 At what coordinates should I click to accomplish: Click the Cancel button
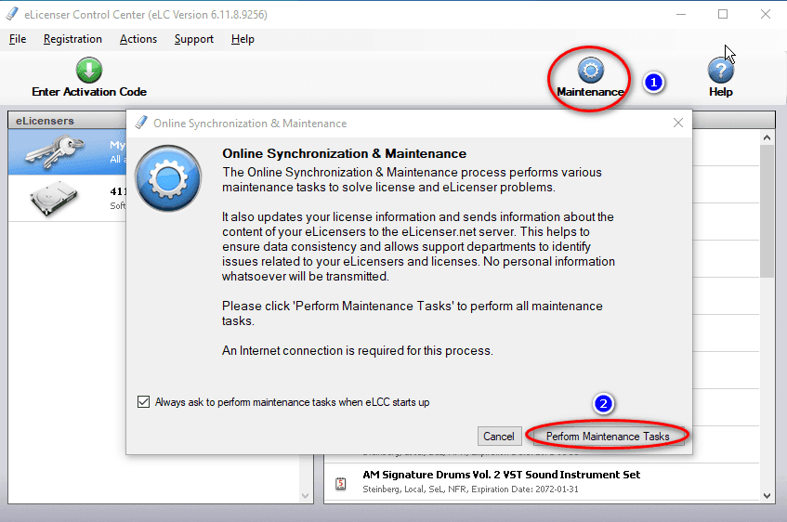pyautogui.click(x=498, y=437)
